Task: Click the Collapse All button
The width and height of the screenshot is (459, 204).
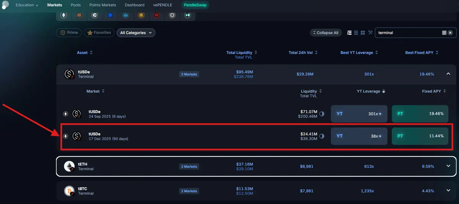Action: (326, 33)
